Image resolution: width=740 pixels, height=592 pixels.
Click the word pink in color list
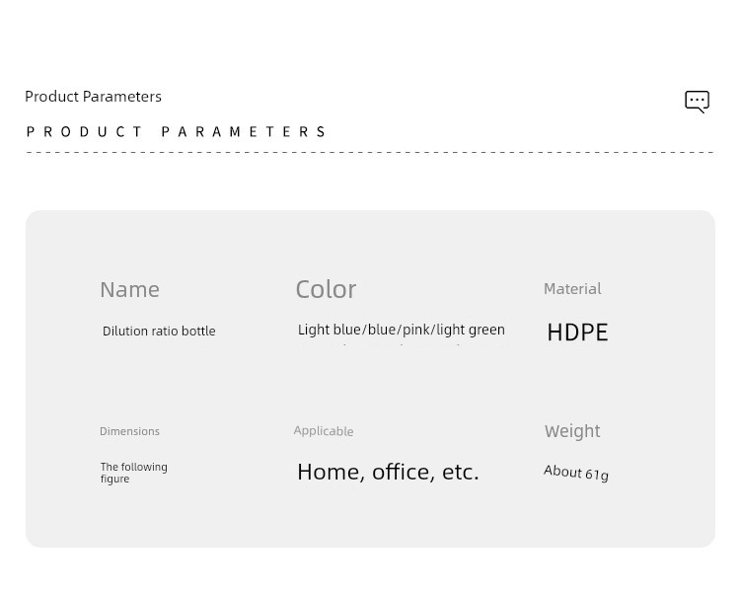point(415,330)
